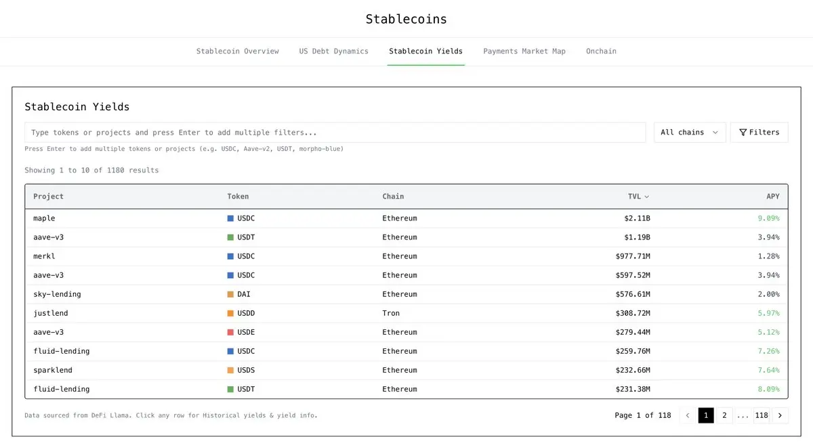This screenshot has width=813, height=447.
Task: Open the Payments Market Map tab
Action: click(x=524, y=51)
